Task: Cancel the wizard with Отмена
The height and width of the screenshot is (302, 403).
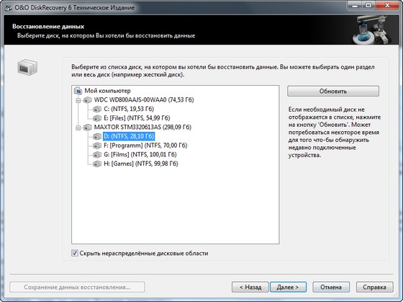Action: coord(331,287)
